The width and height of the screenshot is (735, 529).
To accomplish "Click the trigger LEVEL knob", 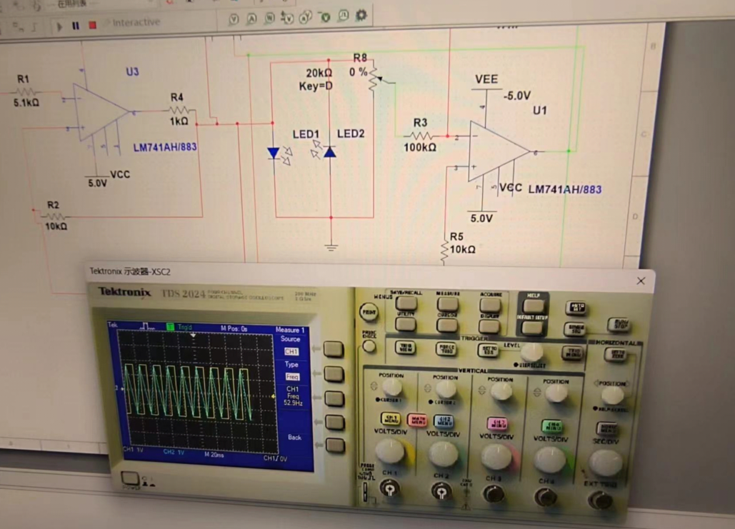I will [532, 351].
